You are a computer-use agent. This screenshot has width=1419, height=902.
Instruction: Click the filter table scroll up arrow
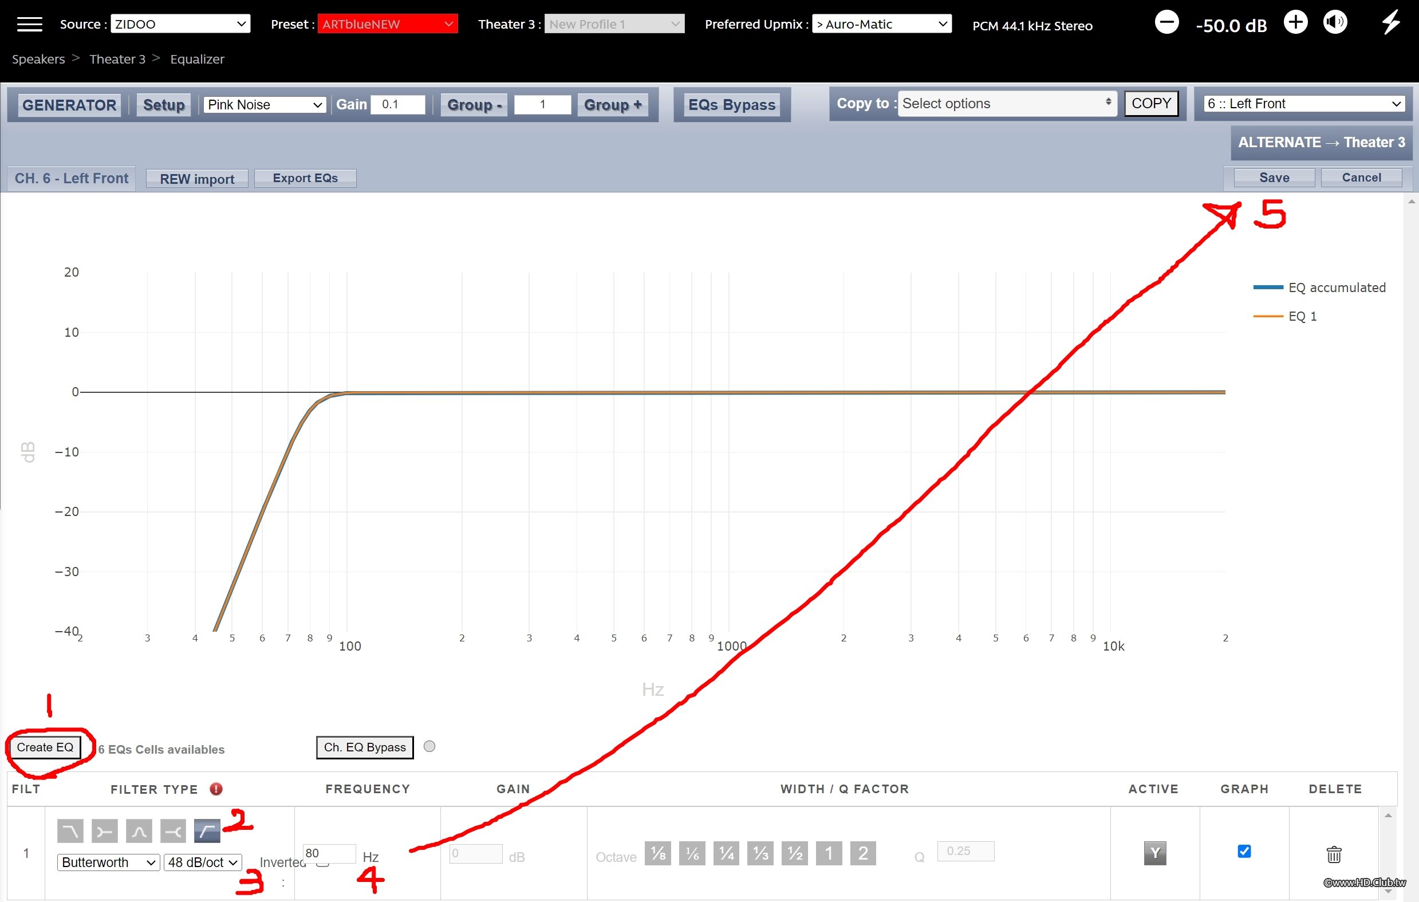(x=1388, y=816)
